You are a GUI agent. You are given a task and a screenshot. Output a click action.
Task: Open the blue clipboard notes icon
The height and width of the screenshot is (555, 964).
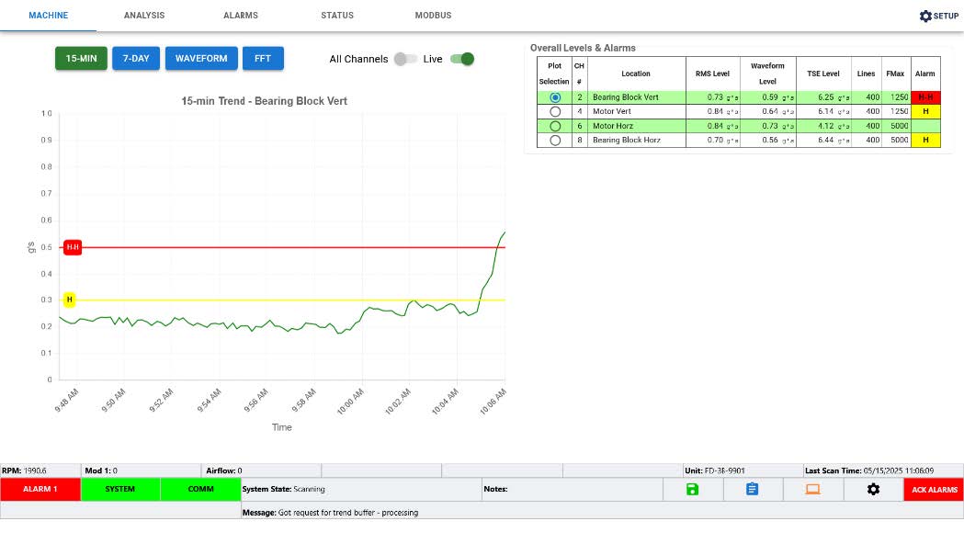click(x=752, y=489)
